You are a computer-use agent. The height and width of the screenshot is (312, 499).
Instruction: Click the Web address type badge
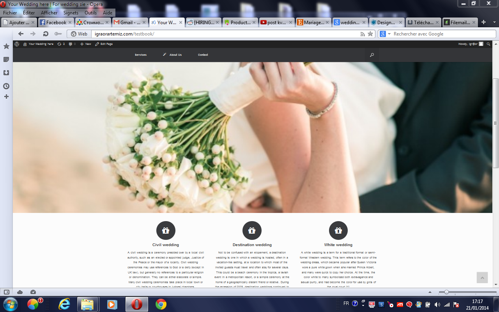coord(79,34)
